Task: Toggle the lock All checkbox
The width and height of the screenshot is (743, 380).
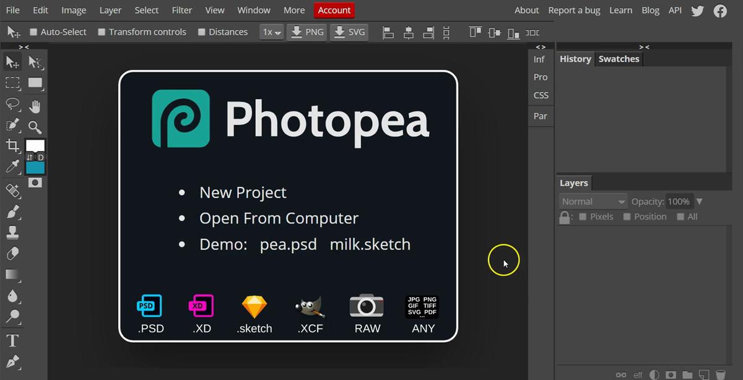Action: [x=680, y=217]
